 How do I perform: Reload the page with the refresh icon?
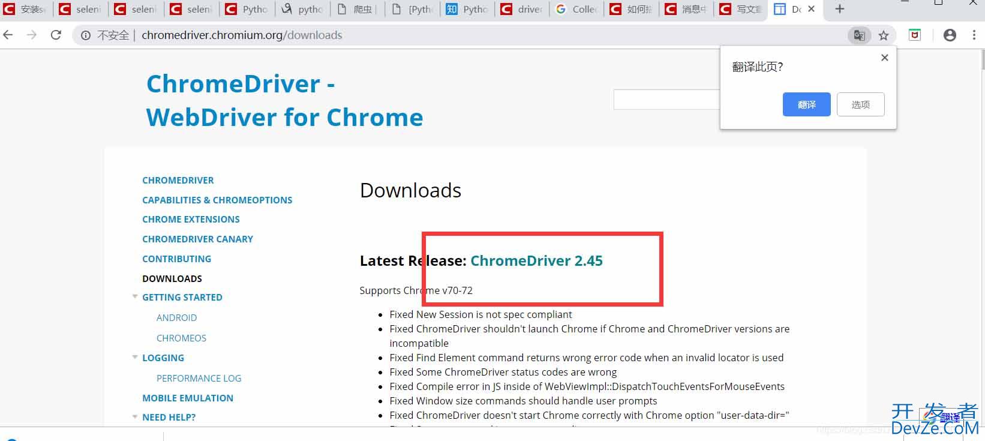(x=56, y=35)
